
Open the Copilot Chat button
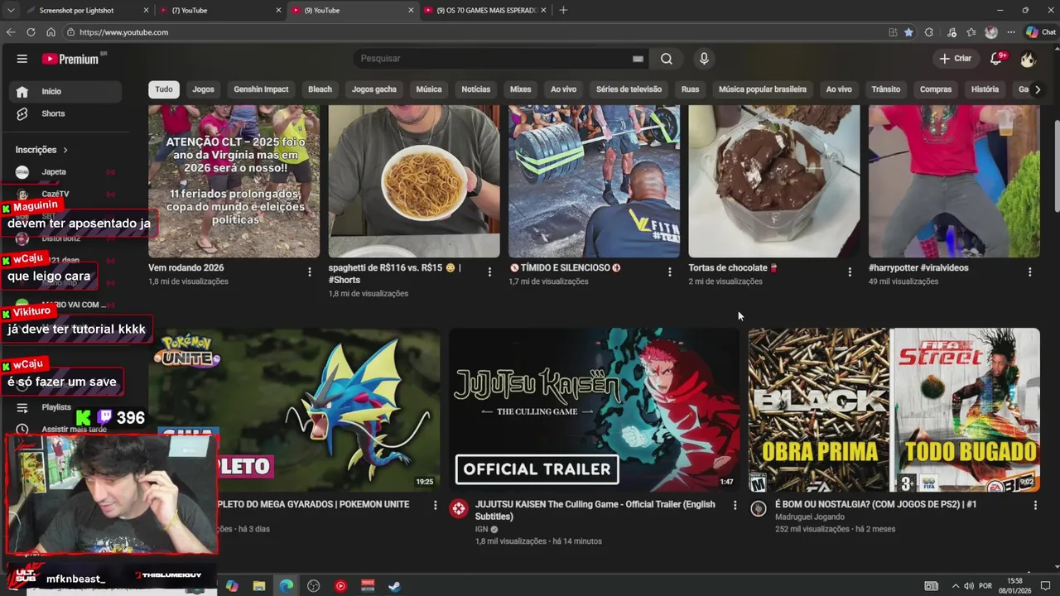1042,32
